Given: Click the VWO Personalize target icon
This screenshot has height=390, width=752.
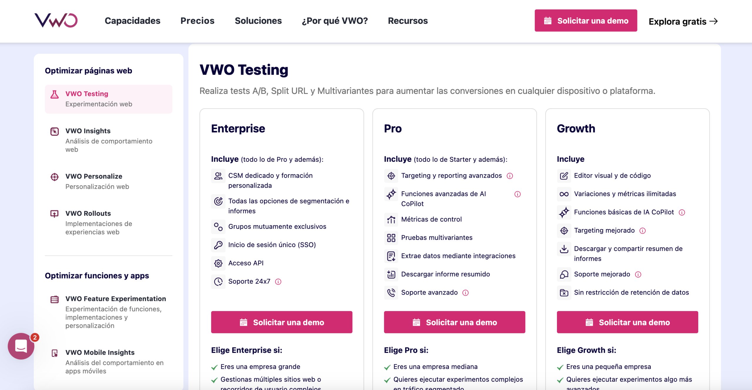Looking at the screenshot, I should pos(55,176).
